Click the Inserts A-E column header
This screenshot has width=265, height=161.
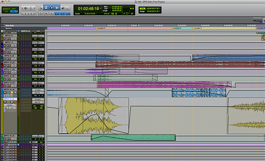(x=25, y=31)
